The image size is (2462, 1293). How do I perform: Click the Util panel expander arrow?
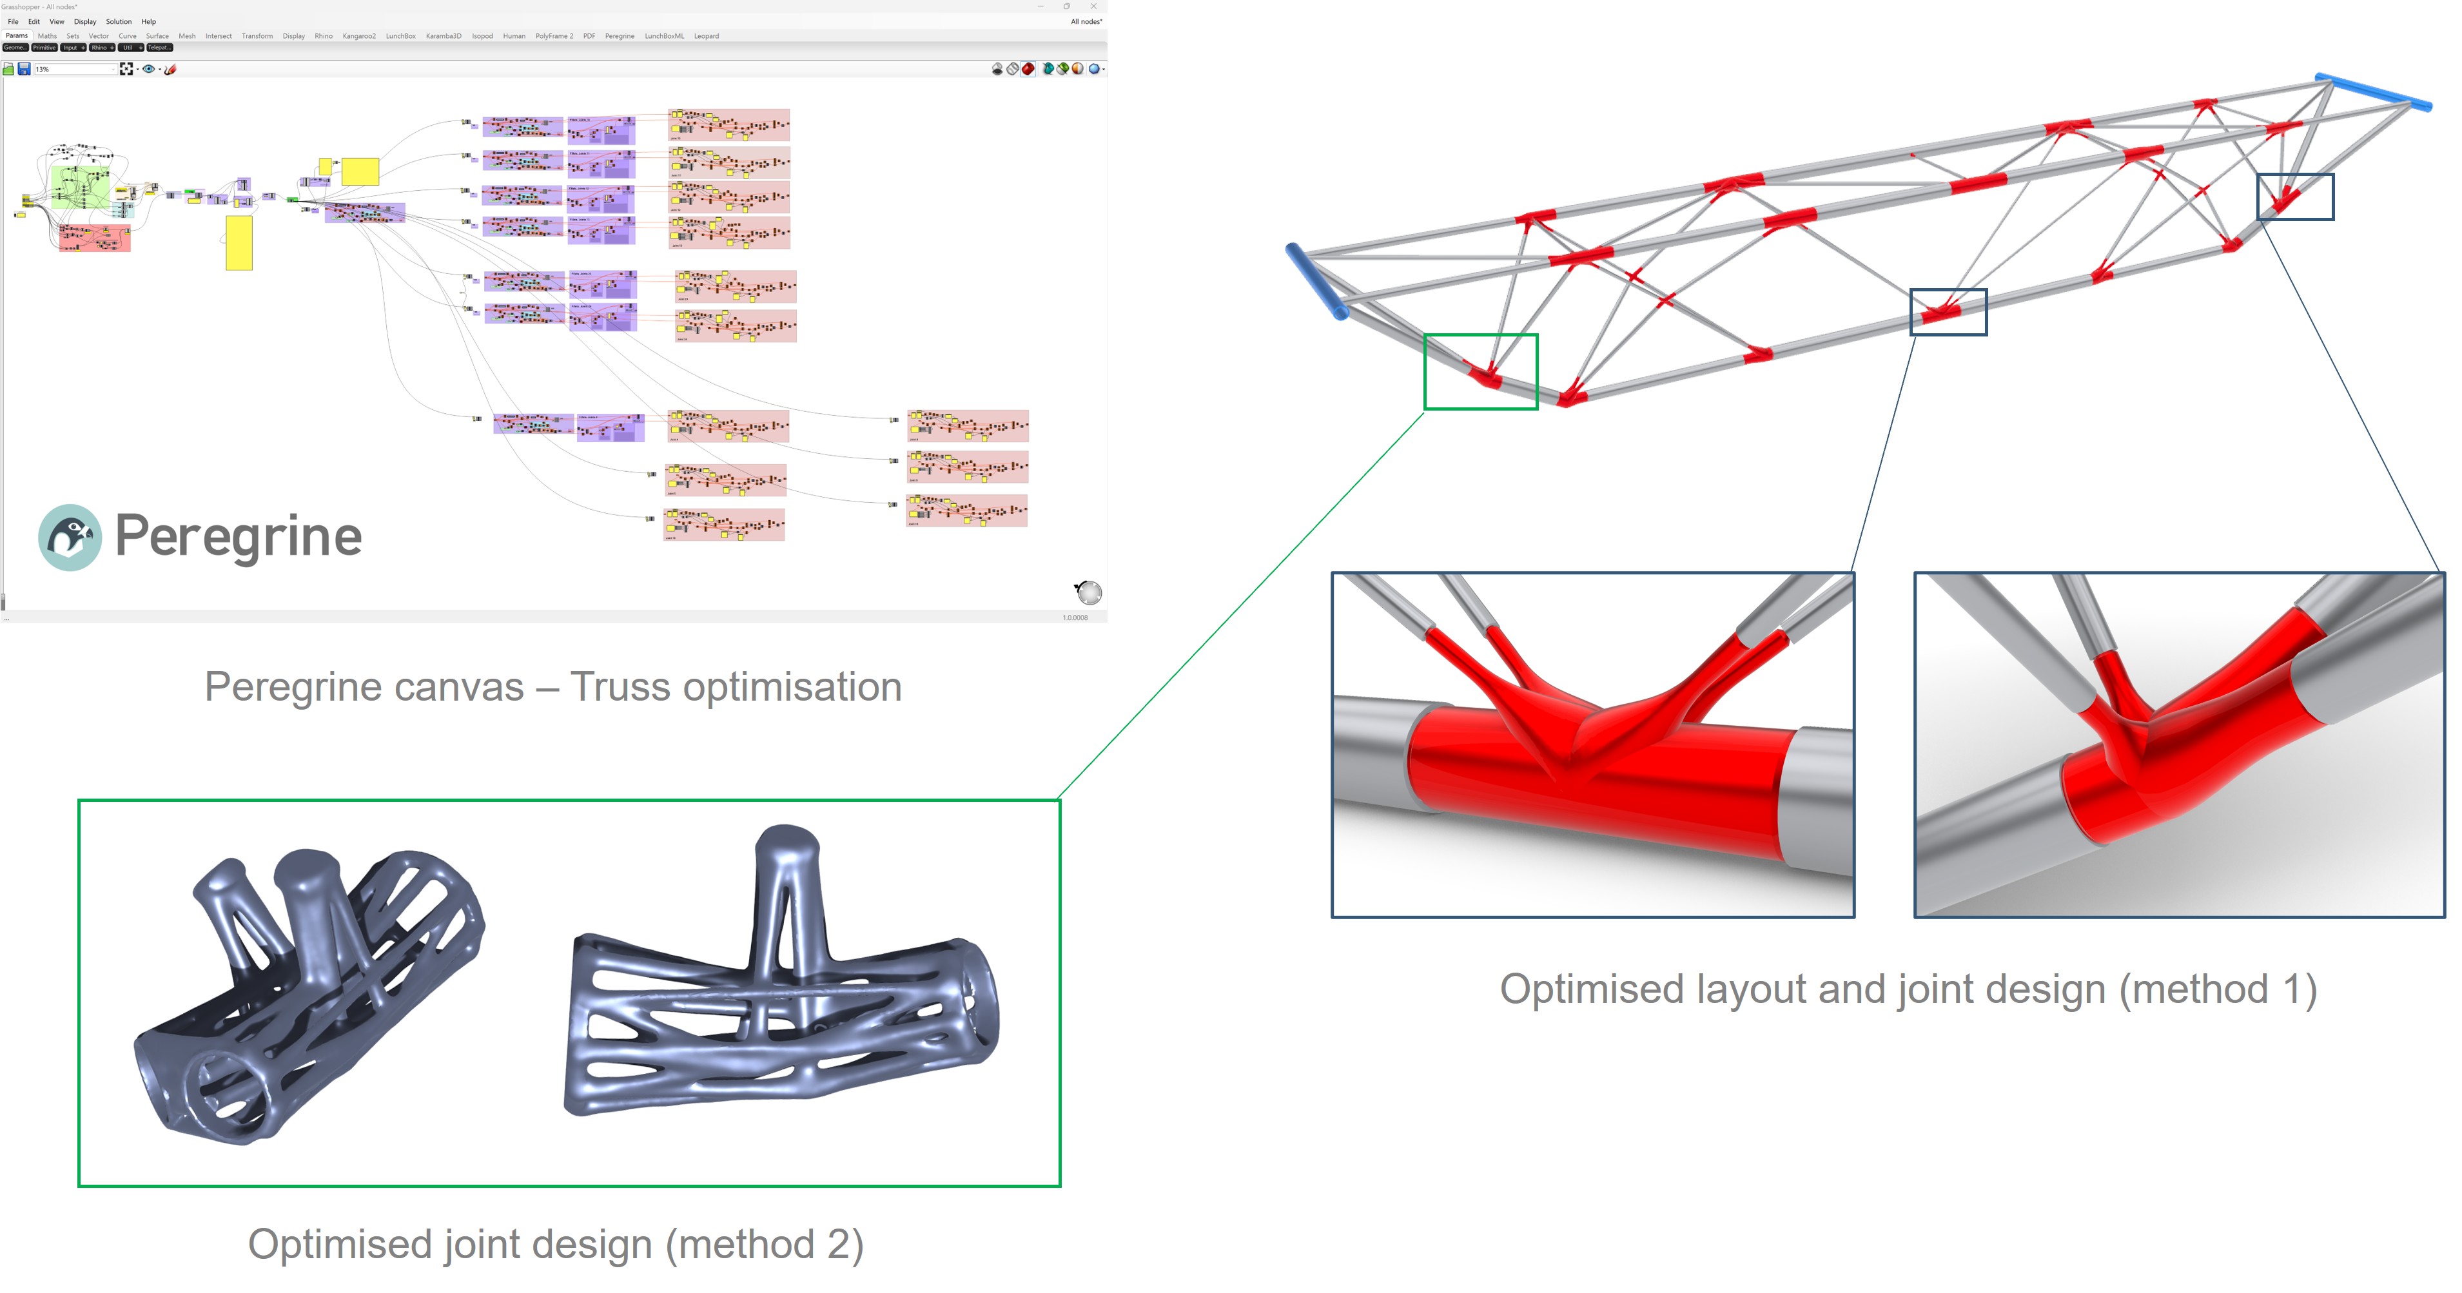(x=141, y=48)
